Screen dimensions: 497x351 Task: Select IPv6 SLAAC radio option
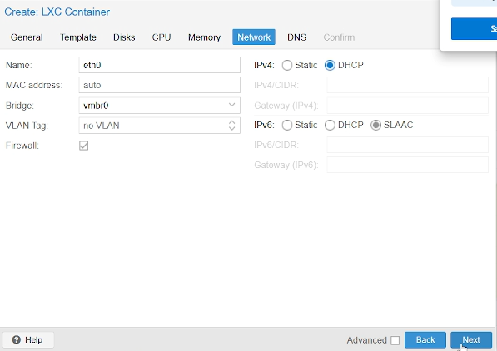[375, 125]
